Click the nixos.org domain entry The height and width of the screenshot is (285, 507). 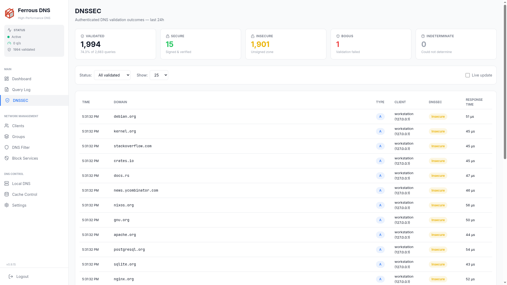[x=124, y=205]
